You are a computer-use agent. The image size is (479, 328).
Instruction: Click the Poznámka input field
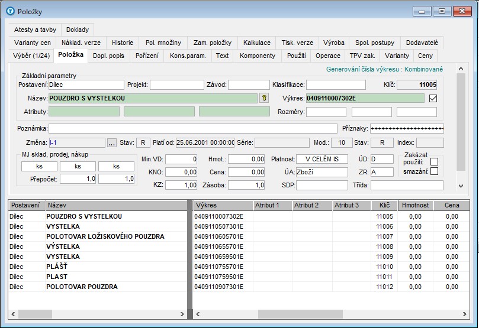pos(193,128)
